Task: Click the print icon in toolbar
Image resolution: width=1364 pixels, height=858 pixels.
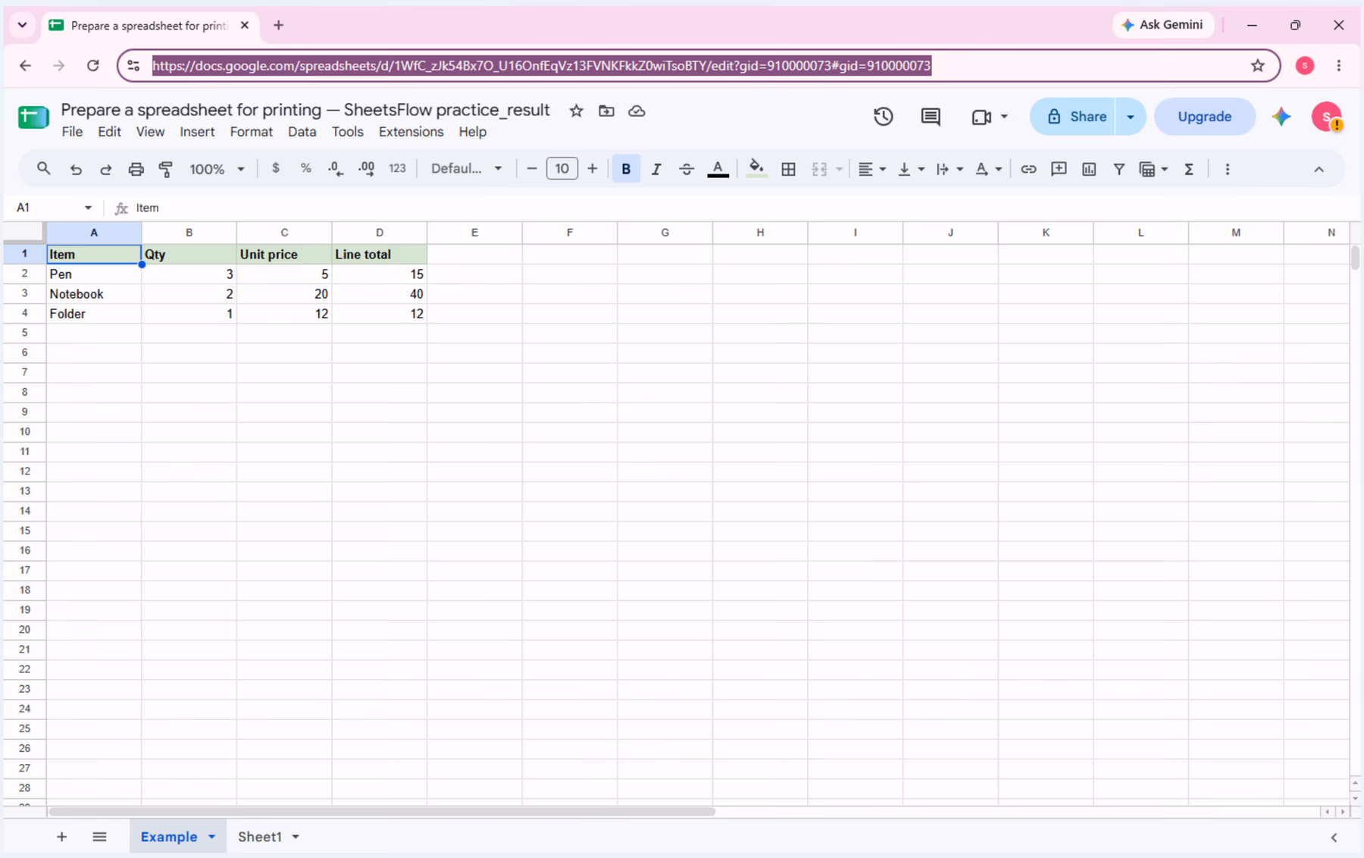Action: [x=136, y=169]
